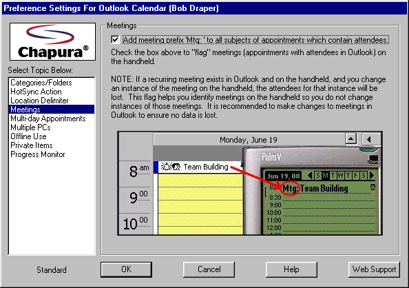
Task: Open Web Support
Action: (374, 269)
